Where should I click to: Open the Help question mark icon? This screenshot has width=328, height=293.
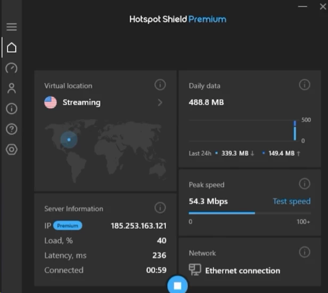pos(12,129)
